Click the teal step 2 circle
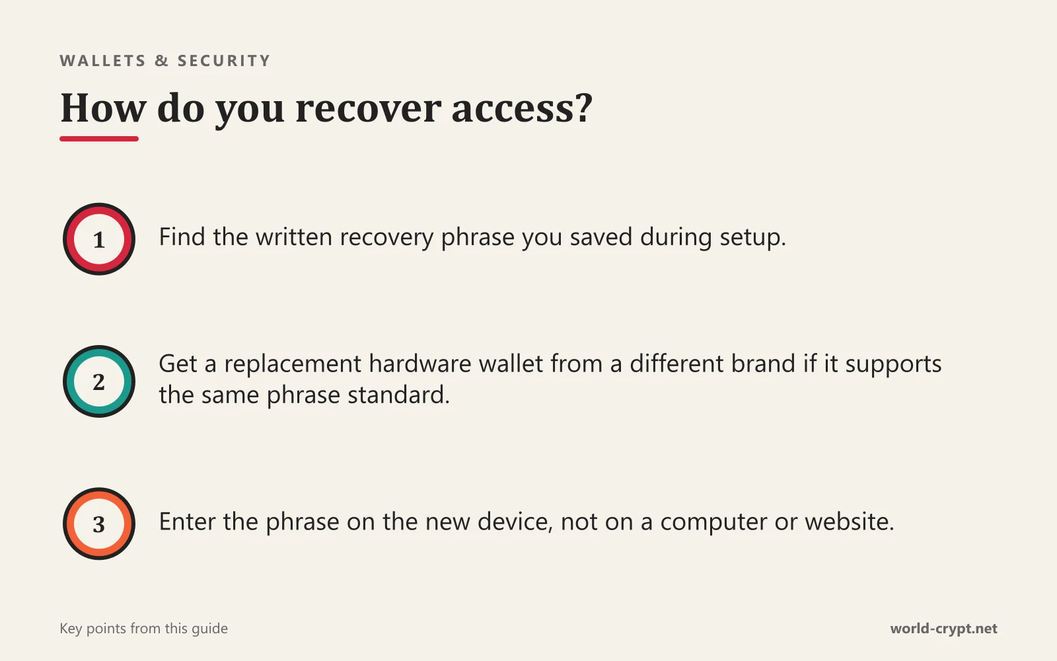 tap(99, 381)
